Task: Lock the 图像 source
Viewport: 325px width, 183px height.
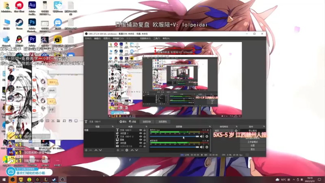Action: (145, 140)
